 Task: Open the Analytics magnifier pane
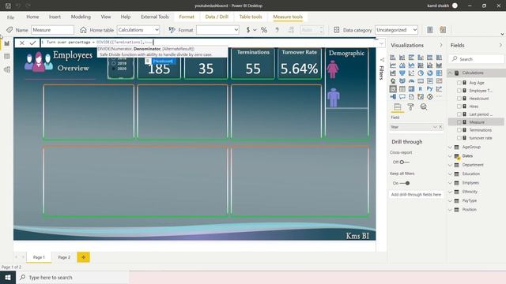tap(424, 107)
